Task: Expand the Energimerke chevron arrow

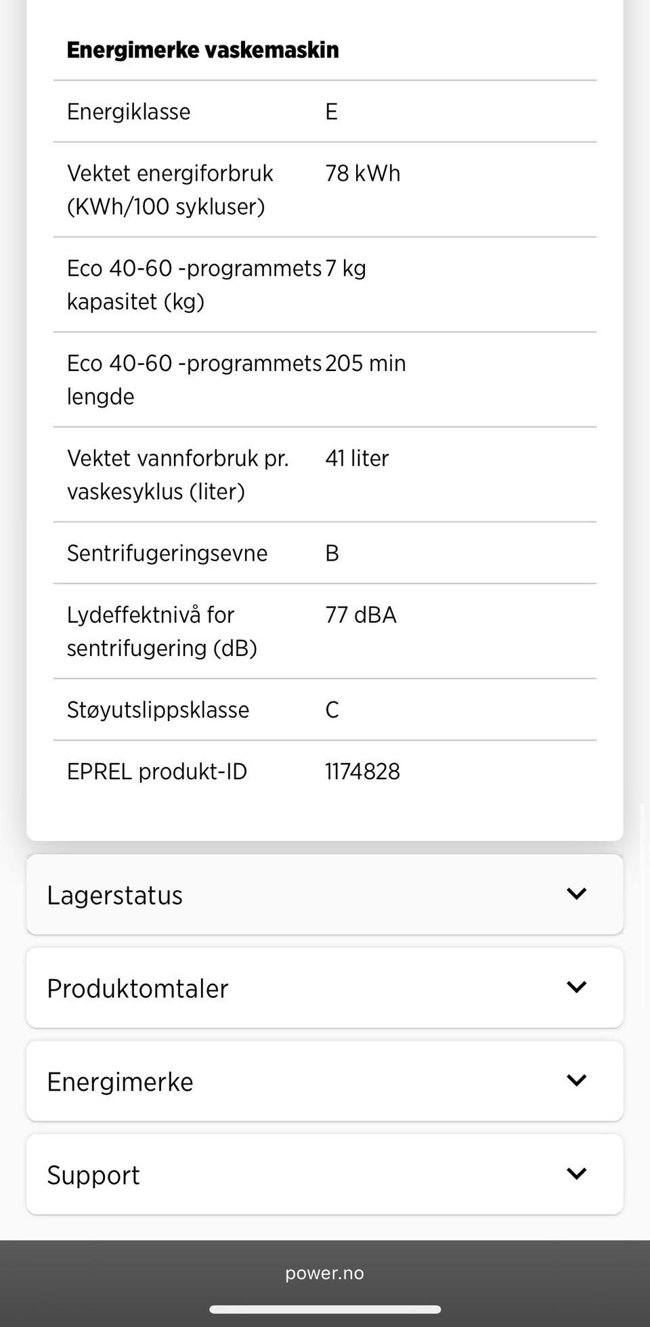Action: (576, 1081)
